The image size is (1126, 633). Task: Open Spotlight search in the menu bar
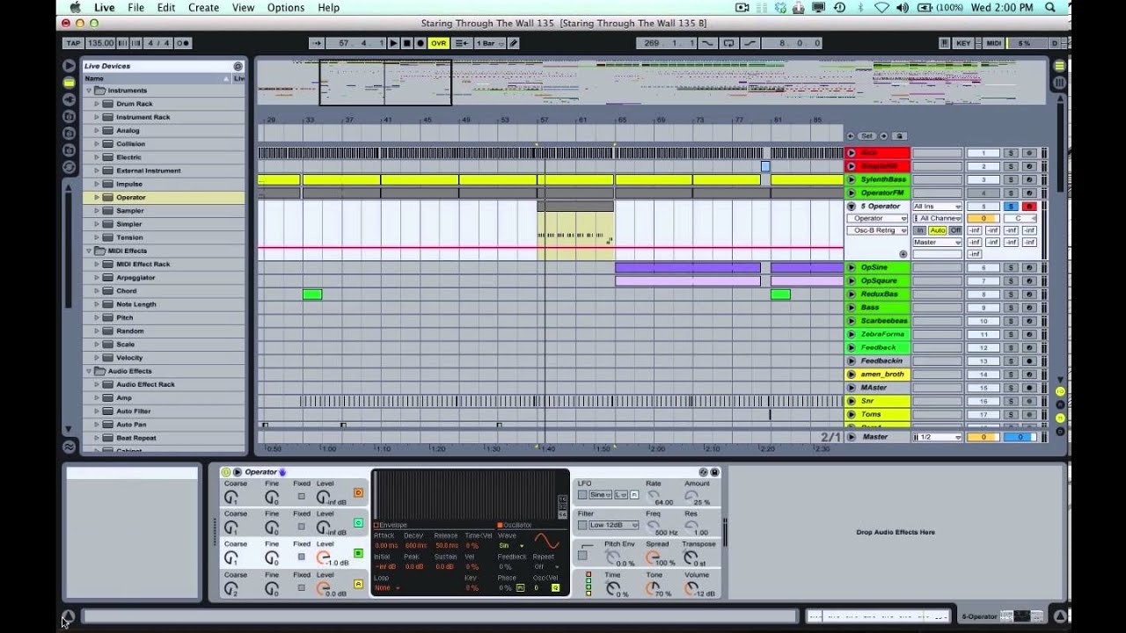click(x=1050, y=8)
